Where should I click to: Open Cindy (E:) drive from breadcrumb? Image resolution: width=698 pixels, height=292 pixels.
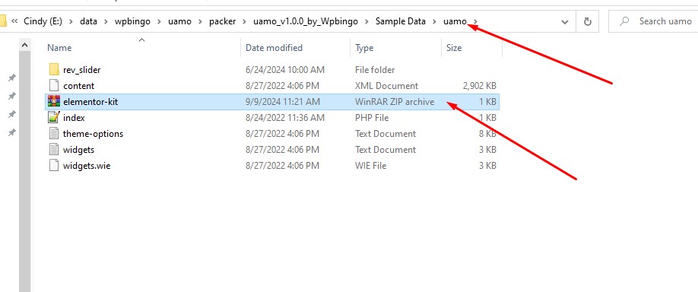coord(45,21)
